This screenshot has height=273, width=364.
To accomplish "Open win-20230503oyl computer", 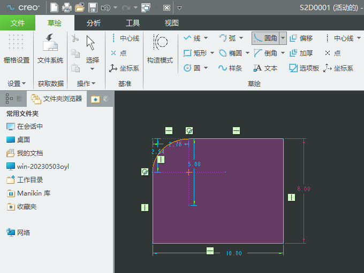I will (37, 167).
